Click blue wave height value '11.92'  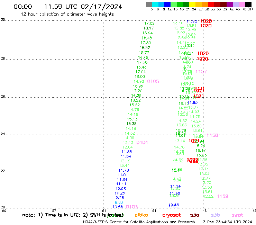pos(192,21)
